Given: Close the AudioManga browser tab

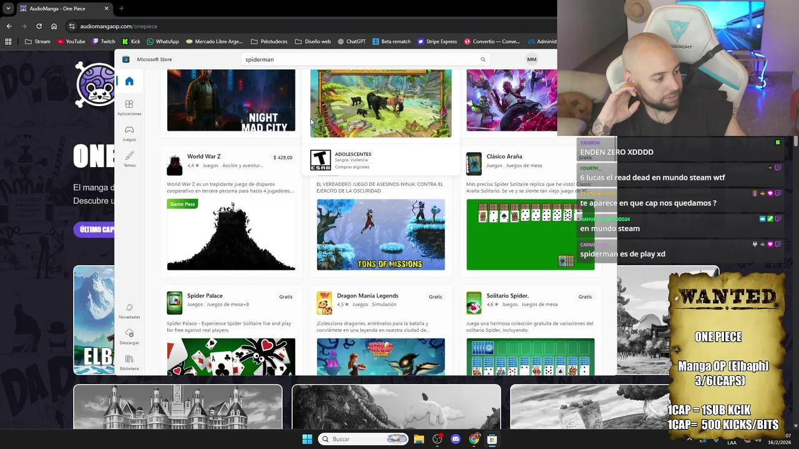Looking at the screenshot, I should point(106,9).
